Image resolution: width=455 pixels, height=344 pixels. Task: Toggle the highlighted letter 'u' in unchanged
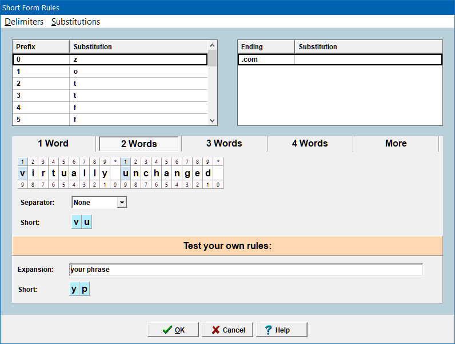click(125, 173)
